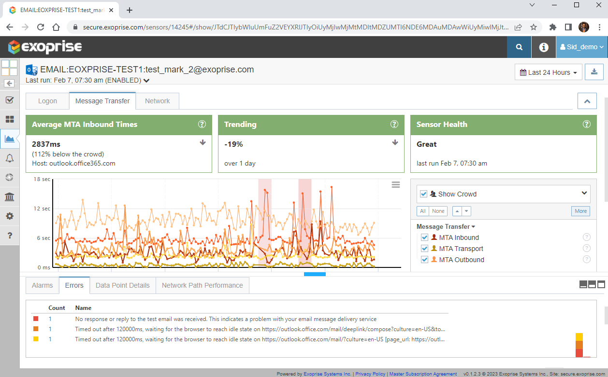The height and width of the screenshot is (377, 608).
Task: Click the More button in legend
Action: (x=580, y=211)
